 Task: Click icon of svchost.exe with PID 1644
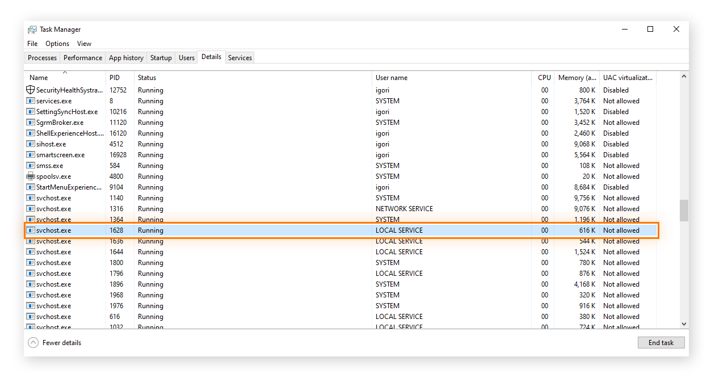tap(31, 251)
